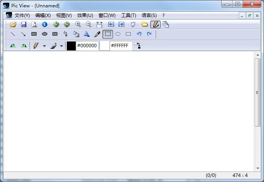Select the paintbrush tool
This screenshot has width=264, height=182.
click(53, 46)
